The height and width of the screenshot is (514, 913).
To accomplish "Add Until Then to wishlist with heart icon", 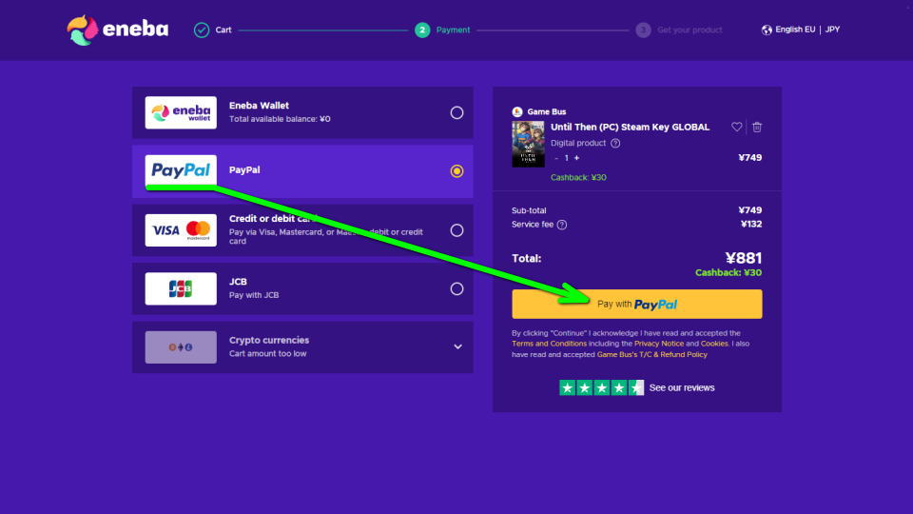I will (736, 127).
